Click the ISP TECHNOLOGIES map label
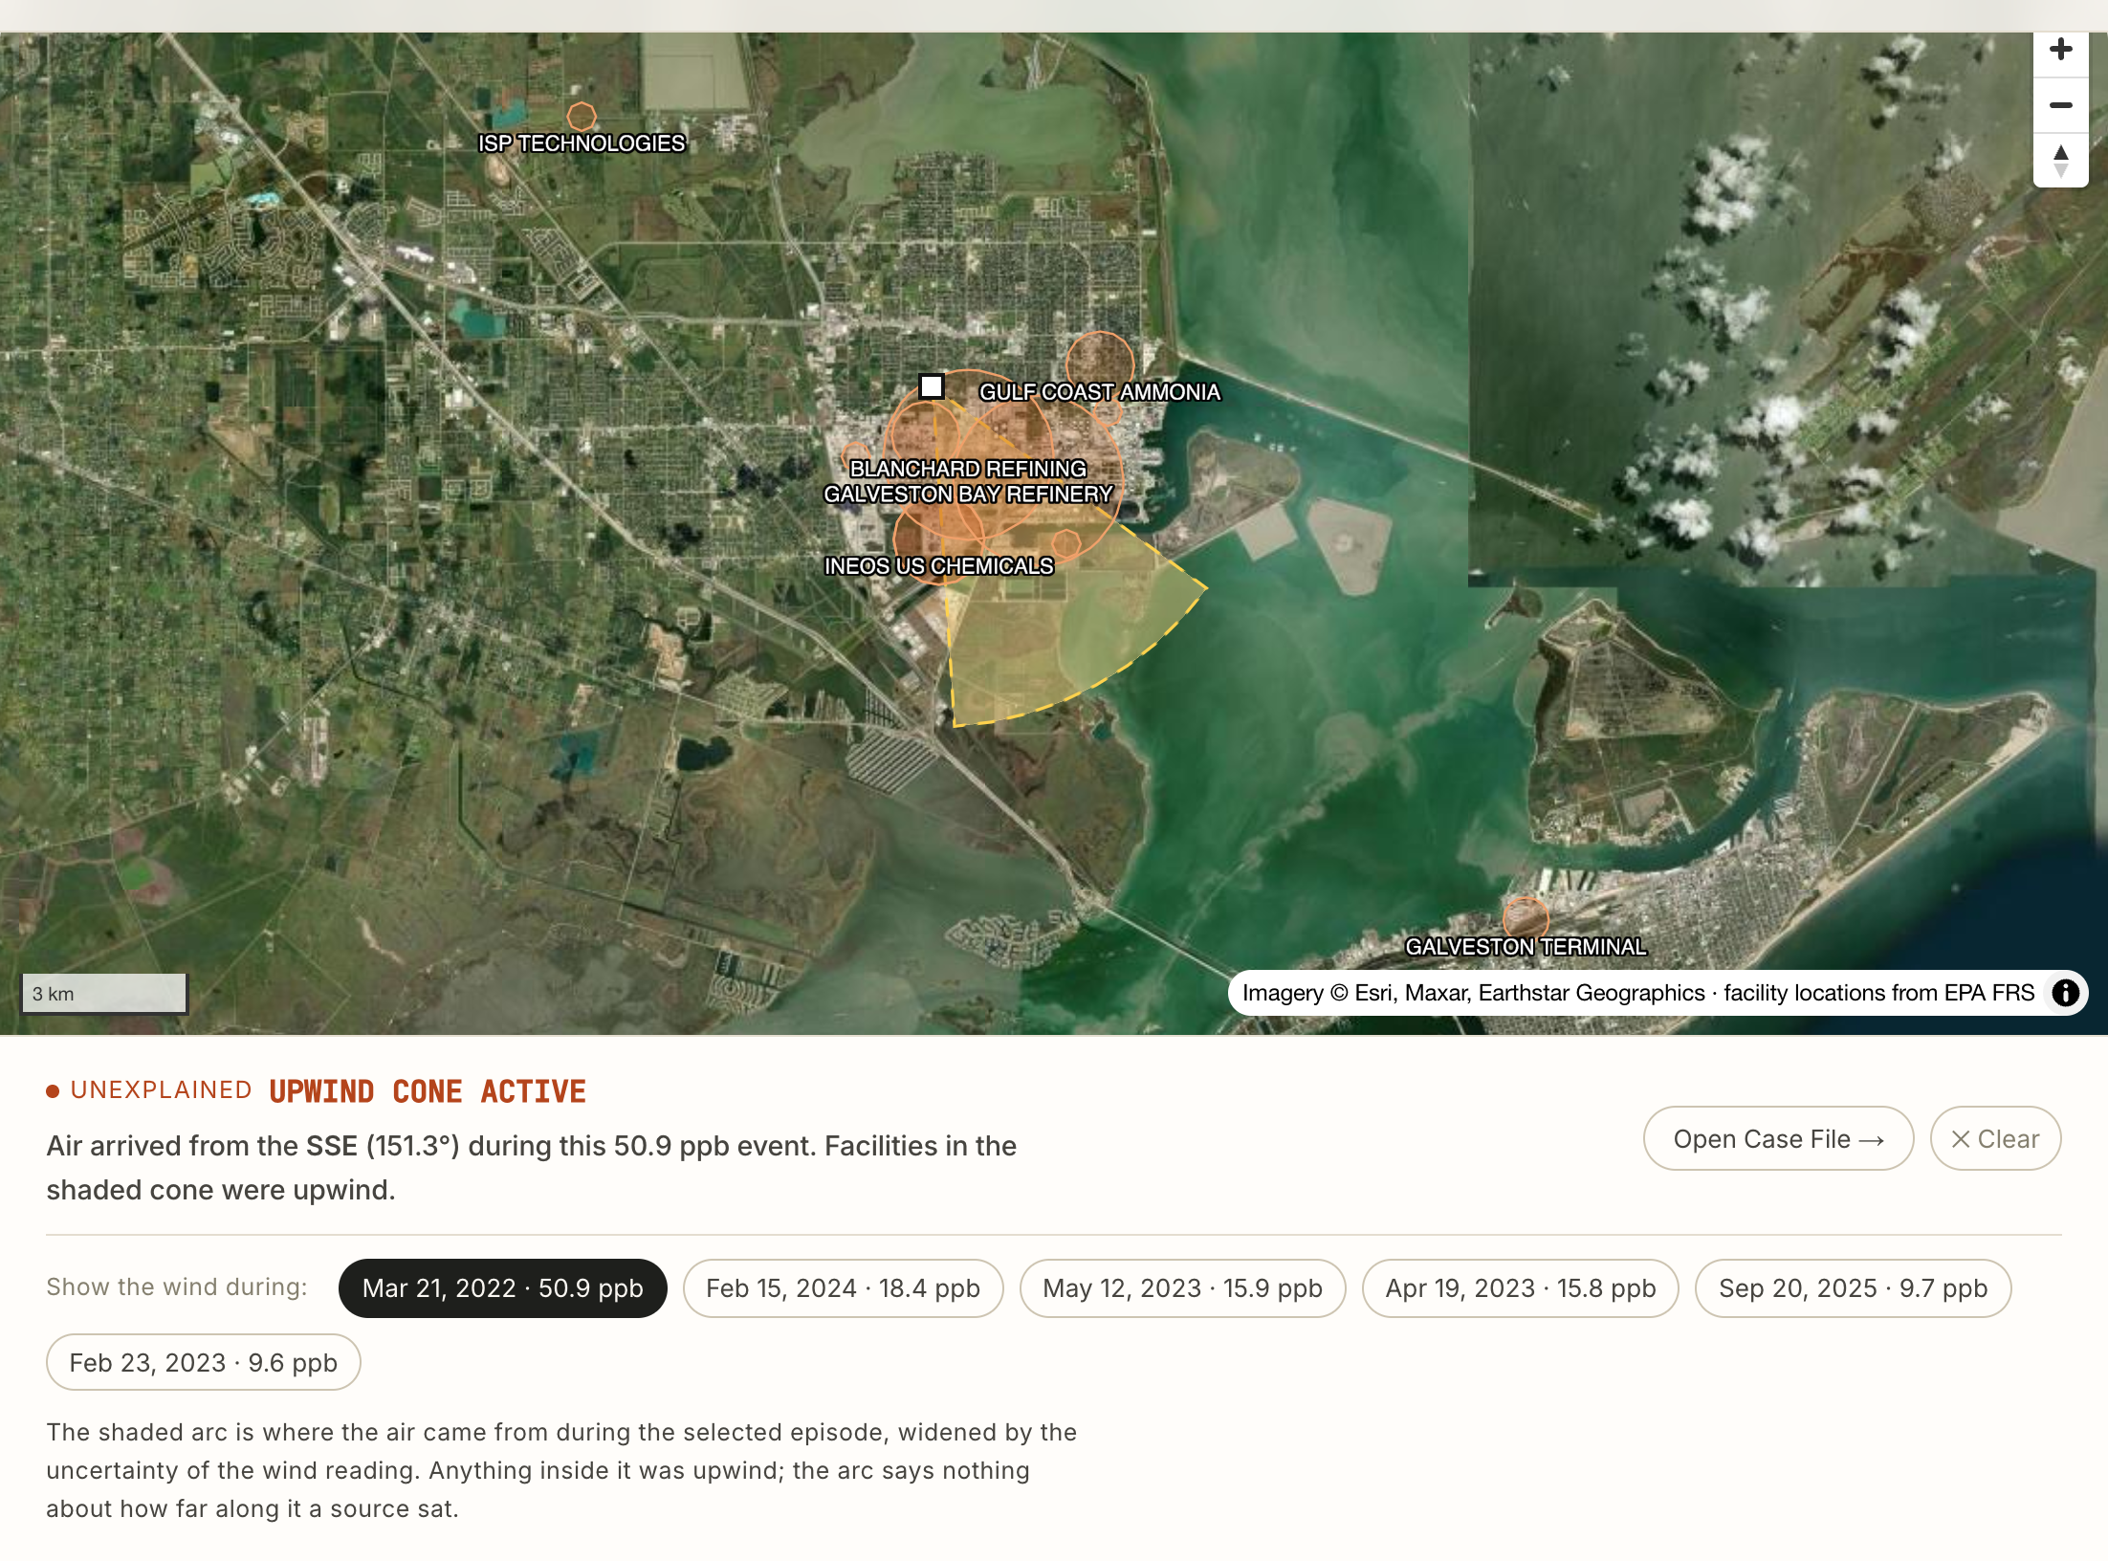The width and height of the screenshot is (2108, 1561). (x=582, y=143)
